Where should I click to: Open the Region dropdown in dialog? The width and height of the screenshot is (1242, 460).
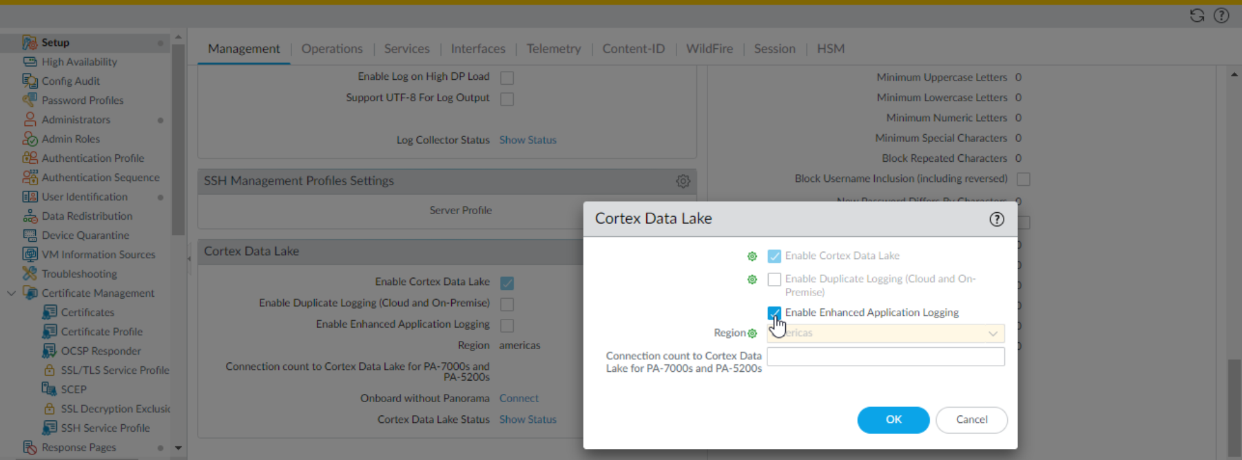point(885,333)
